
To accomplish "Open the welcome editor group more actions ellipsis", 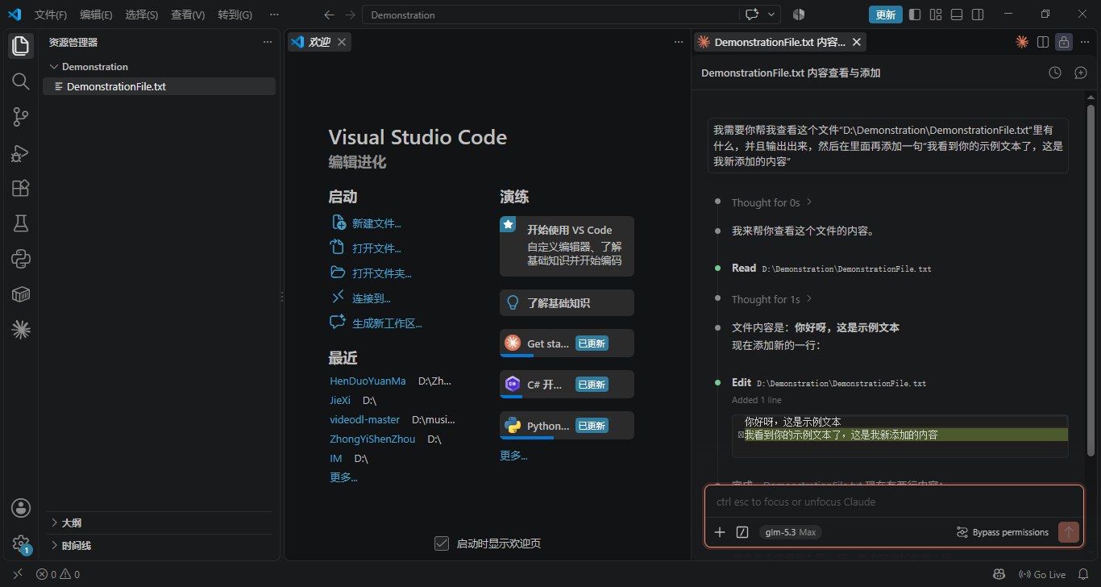I will pyautogui.click(x=679, y=42).
